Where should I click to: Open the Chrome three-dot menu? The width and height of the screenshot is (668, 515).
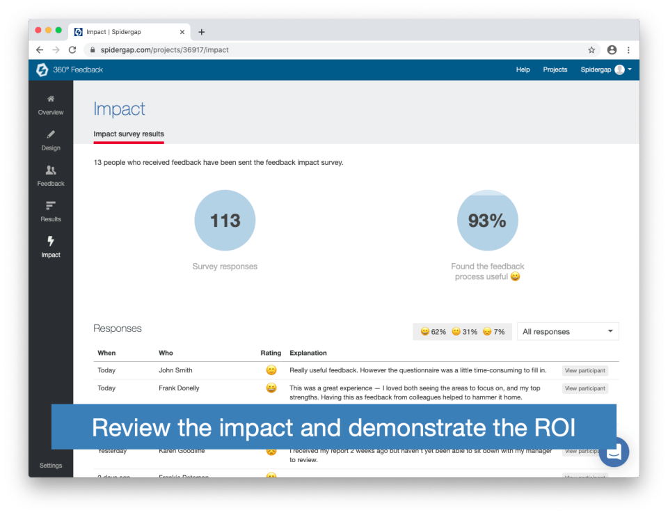coord(628,50)
